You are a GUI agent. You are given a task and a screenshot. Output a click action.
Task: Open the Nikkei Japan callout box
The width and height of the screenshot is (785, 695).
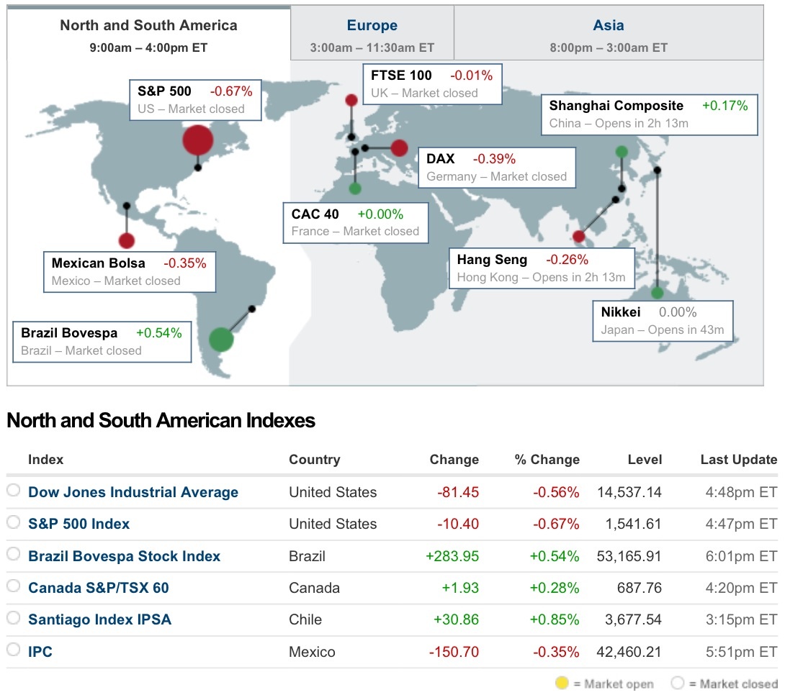point(663,321)
